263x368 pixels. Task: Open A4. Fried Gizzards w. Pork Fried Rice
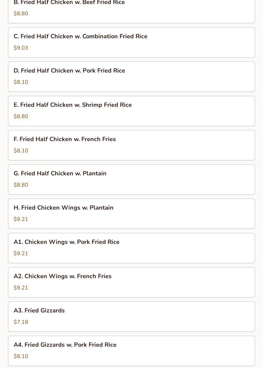[x=131, y=351]
